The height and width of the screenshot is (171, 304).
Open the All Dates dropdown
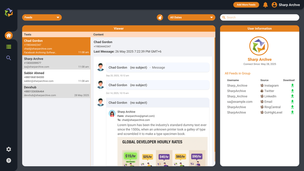click(x=191, y=18)
